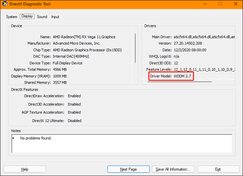Viewport: 243px width, 176px height.
Task: Select the name AMD Radeon(TM) RX Vega 11 Graphics
Action: pos(84,37)
